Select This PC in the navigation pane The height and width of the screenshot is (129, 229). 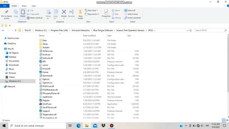11,49
